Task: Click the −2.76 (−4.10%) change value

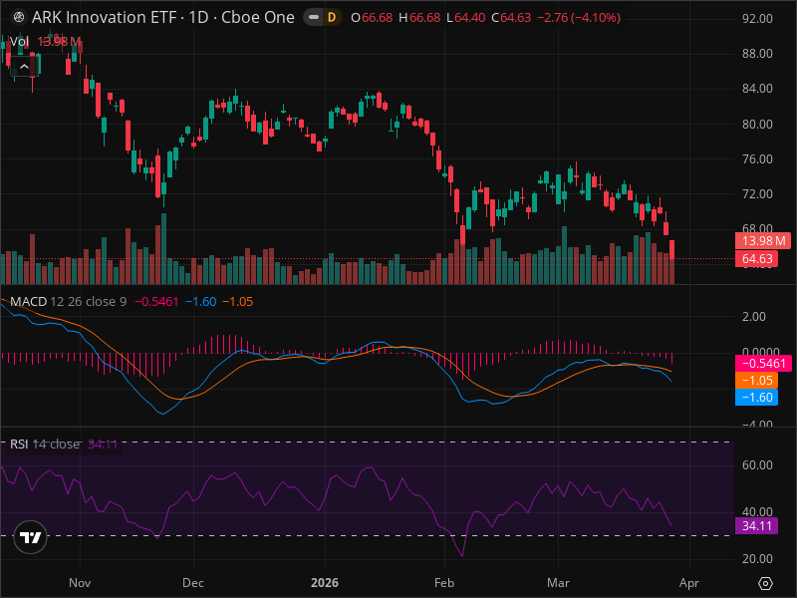Action: [579, 18]
